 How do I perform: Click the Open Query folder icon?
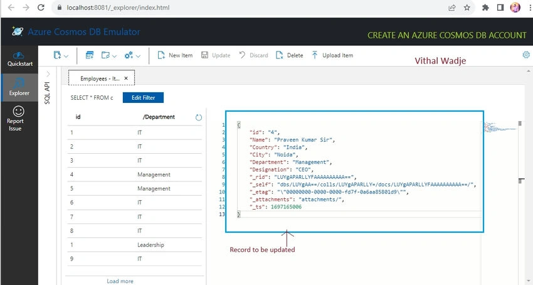[105, 55]
